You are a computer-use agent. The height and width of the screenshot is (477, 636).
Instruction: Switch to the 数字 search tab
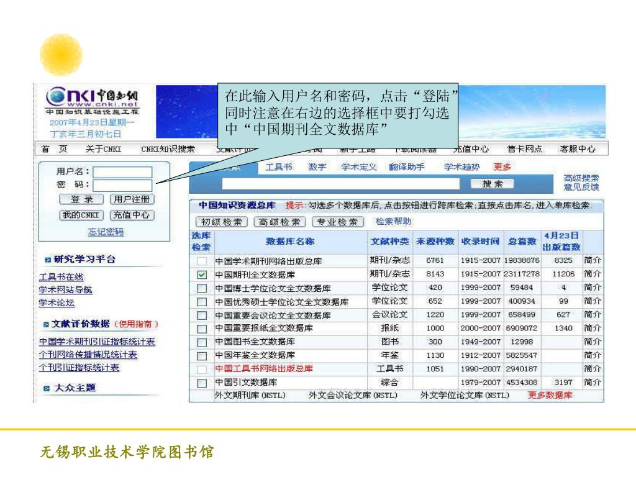[x=317, y=166]
